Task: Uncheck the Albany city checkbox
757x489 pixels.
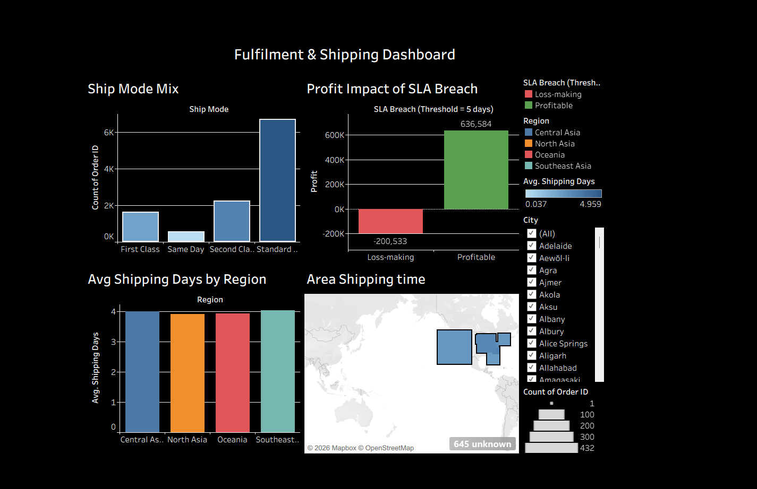Action: pyautogui.click(x=531, y=319)
